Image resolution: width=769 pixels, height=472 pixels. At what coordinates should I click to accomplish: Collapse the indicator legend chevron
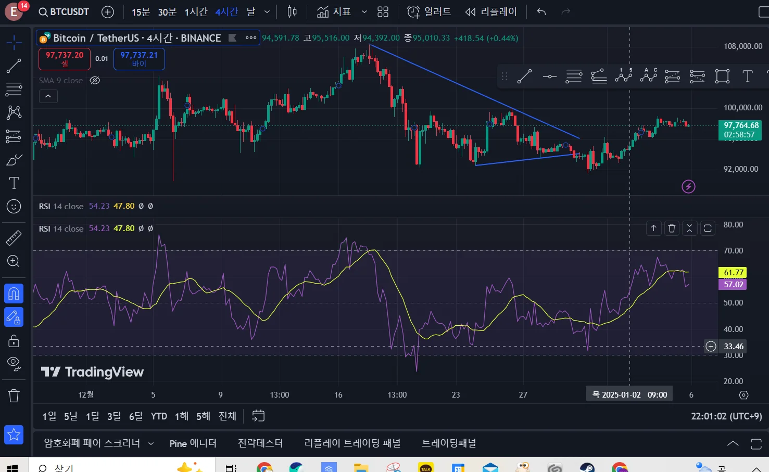[x=48, y=96]
